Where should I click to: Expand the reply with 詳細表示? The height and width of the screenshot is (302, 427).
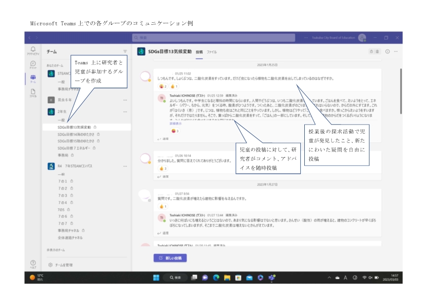pos(175,124)
